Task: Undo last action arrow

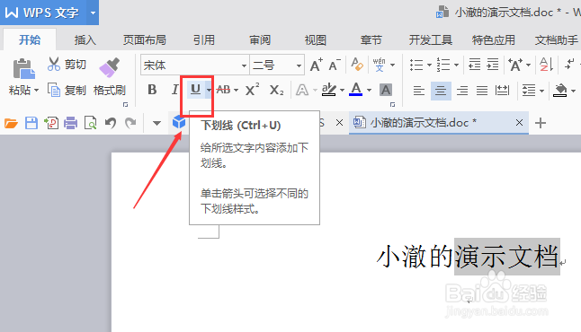Action: pyautogui.click(x=111, y=123)
